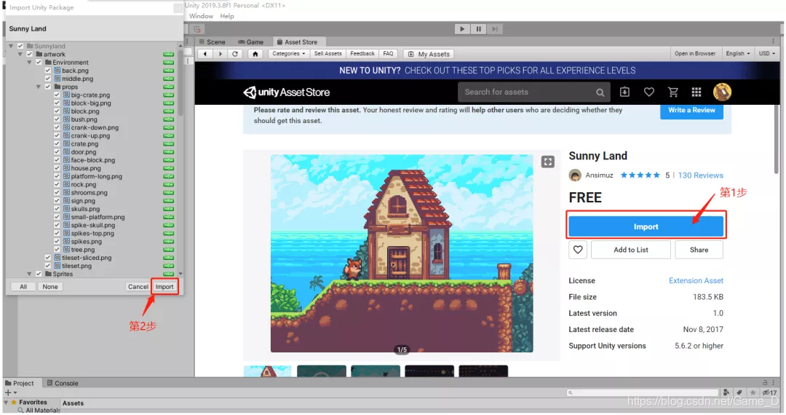The width and height of the screenshot is (786, 415).
Task: Uncheck back.png checkbox
Action: pyautogui.click(x=48, y=71)
